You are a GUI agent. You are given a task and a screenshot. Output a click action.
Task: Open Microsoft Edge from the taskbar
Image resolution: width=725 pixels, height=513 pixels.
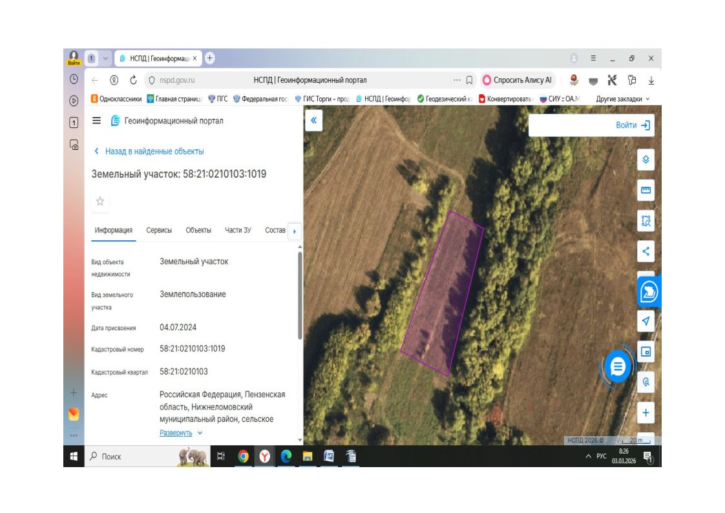pos(286,457)
